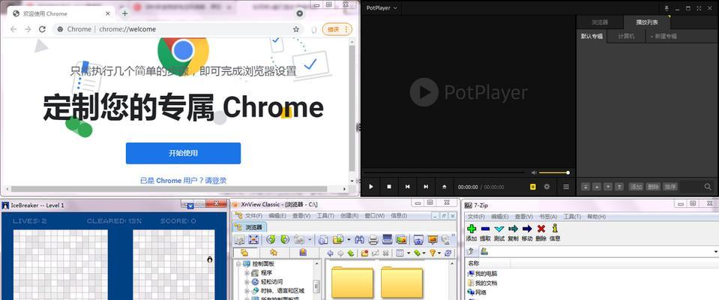Click the Move (移动) icon in 7-Zip
Viewport: 719px width, 300px height.
[527, 229]
